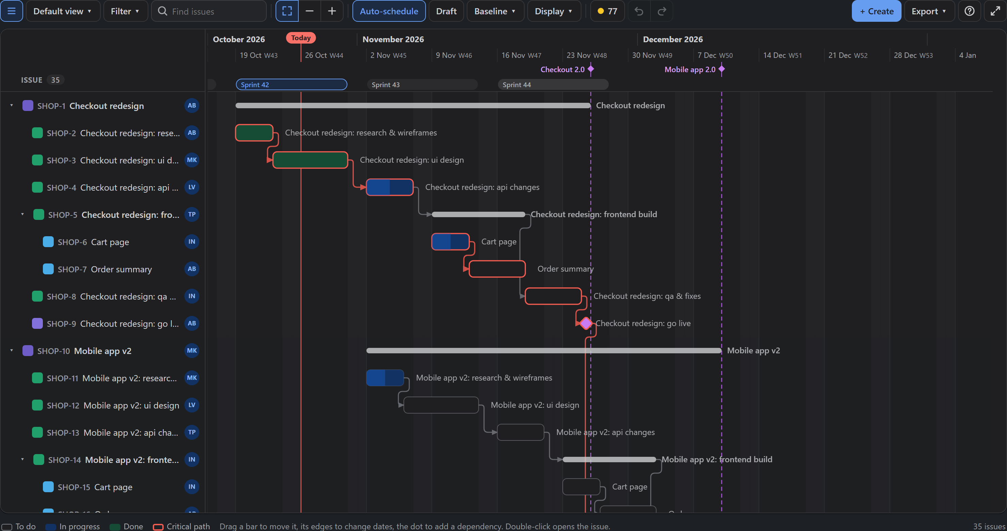The height and width of the screenshot is (531, 1007).
Task: Click the LV avatar on SHOP-4 row
Action: coord(192,187)
